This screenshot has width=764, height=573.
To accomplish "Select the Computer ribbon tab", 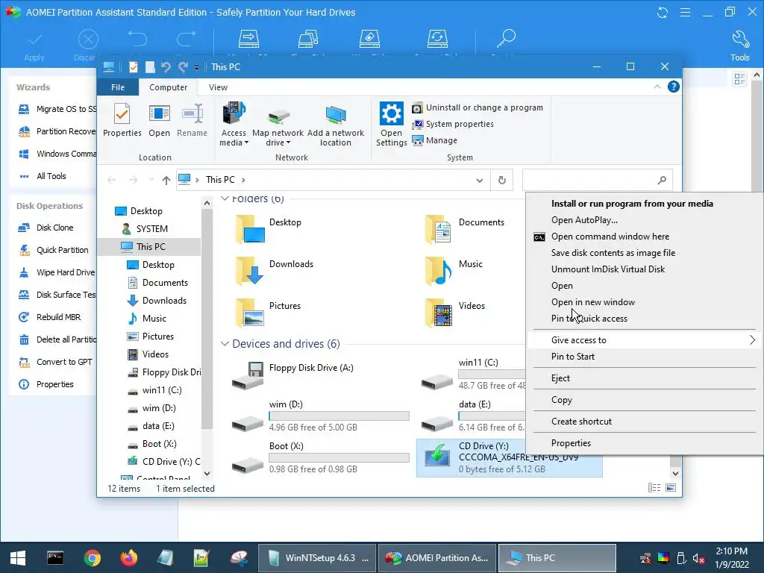I will click(168, 87).
